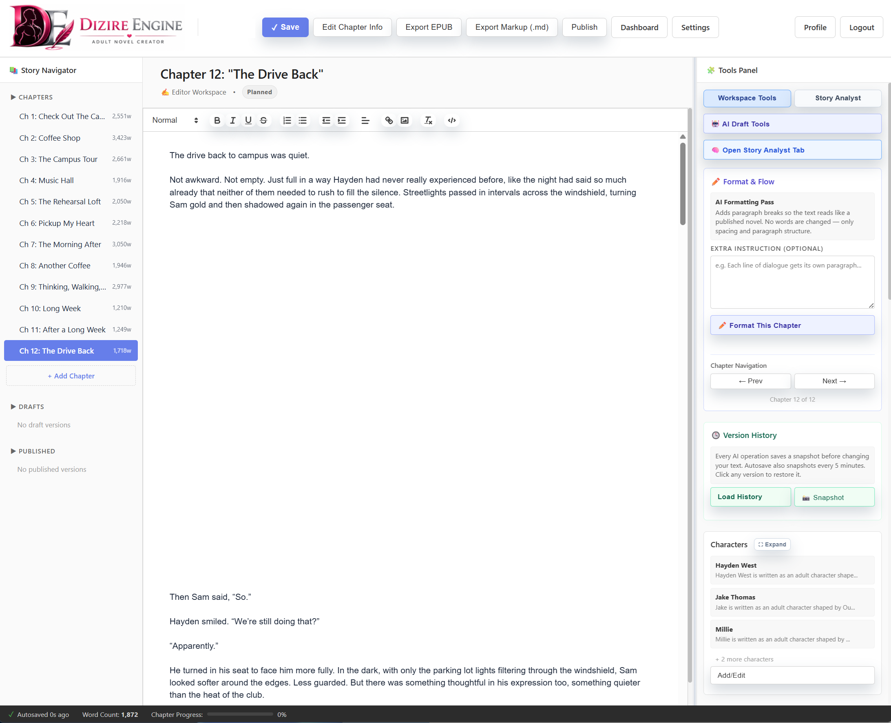This screenshot has height=723, width=891.
Task: Collapse the DRAFTS section
Action: click(x=27, y=407)
